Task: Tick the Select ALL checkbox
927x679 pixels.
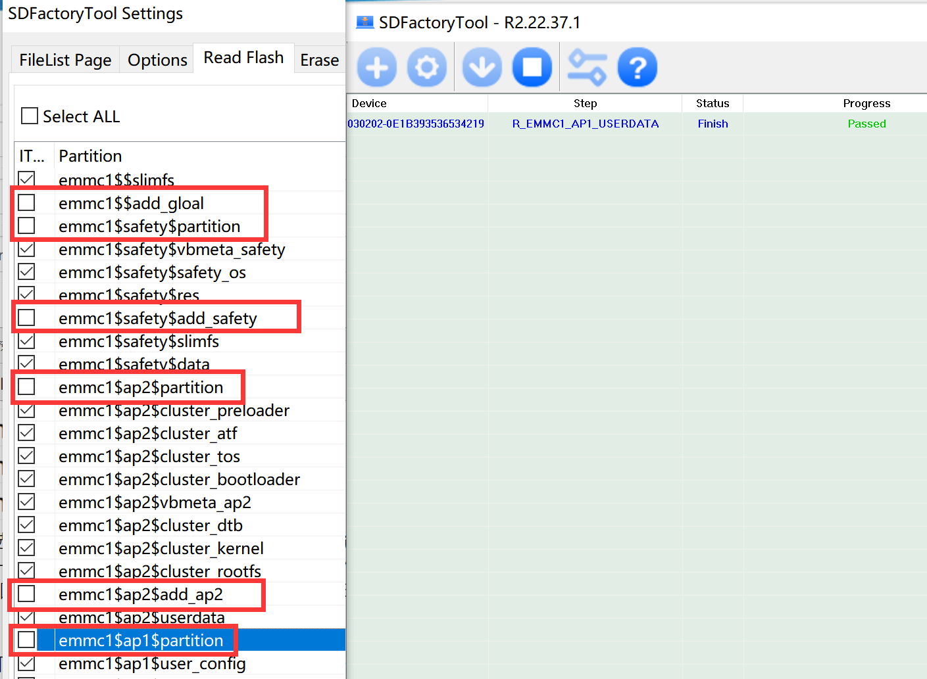Action: tap(30, 116)
